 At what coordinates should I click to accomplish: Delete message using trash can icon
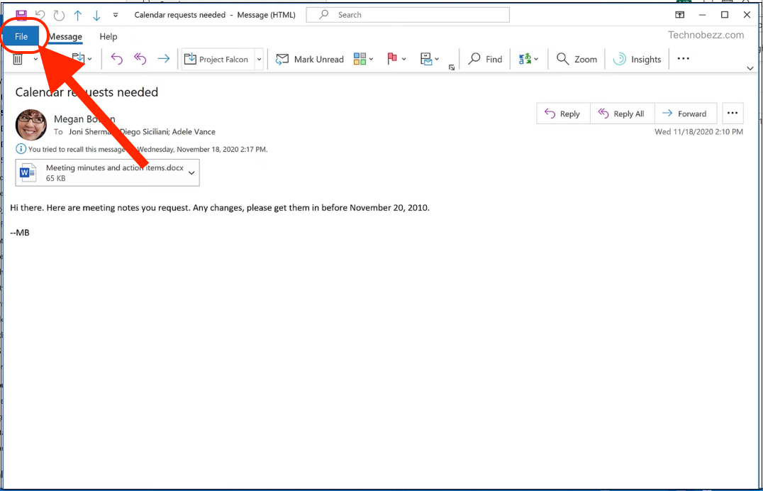(x=18, y=59)
